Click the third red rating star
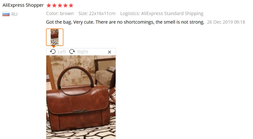Viewport: 253px width, 139px height. pos(60,6)
